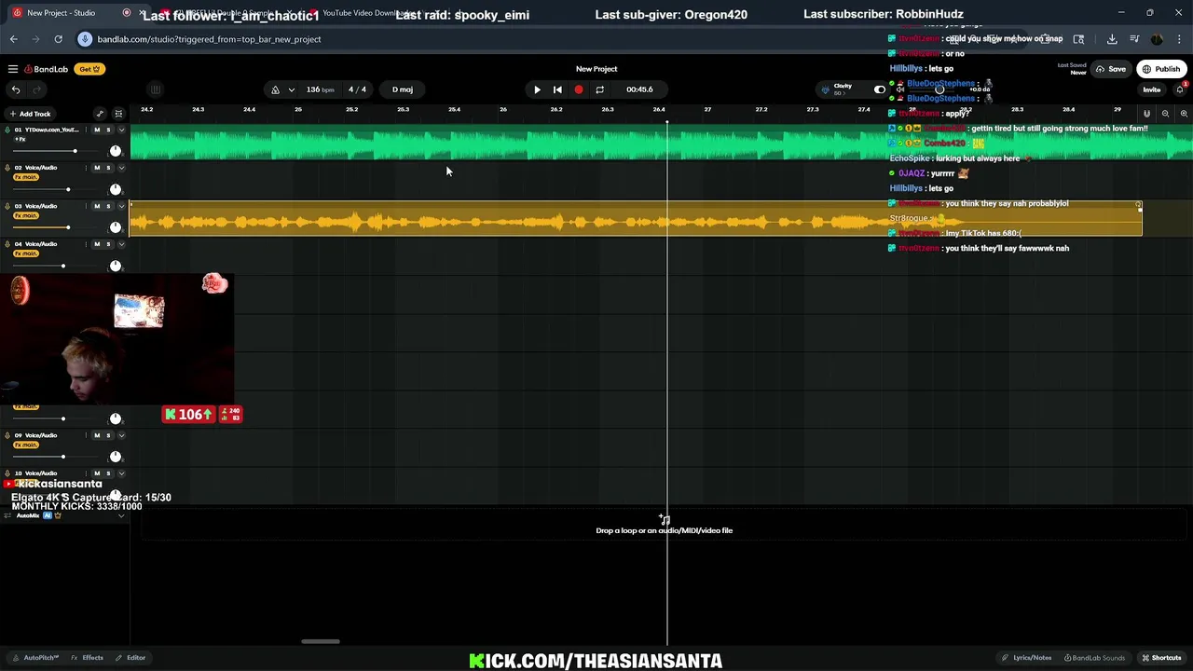The height and width of the screenshot is (671, 1193).
Task: Click the browser back arrow
Action: tap(13, 39)
